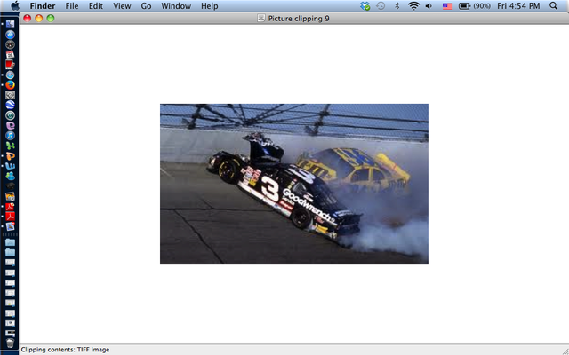
Task: Launch Safari compass icon in Dock
Action: click(x=10, y=75)
